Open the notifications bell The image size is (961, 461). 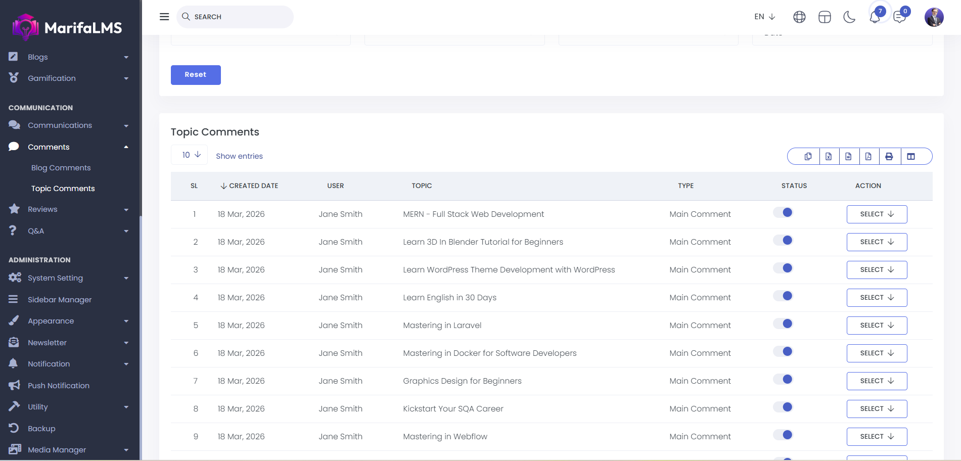pos(875,17)
